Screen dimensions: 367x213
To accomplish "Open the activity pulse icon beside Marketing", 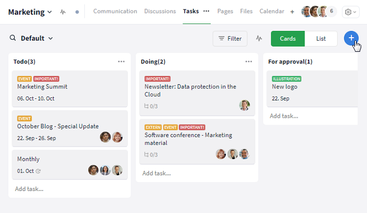I will (63, 12).
